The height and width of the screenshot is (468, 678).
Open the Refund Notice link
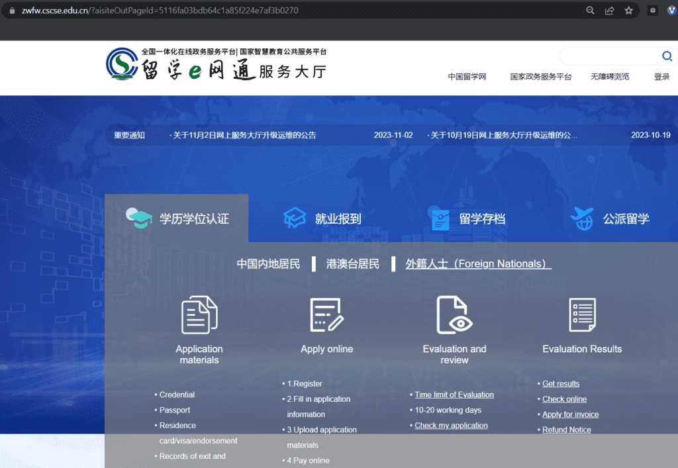(x=567, y=430)
